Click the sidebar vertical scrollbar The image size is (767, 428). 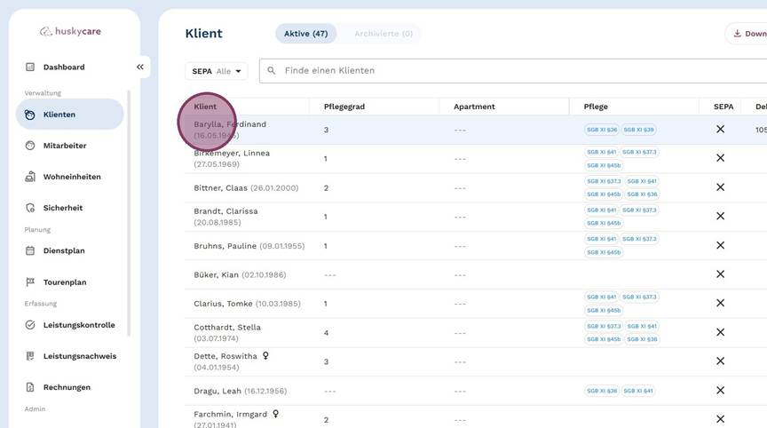129,213
